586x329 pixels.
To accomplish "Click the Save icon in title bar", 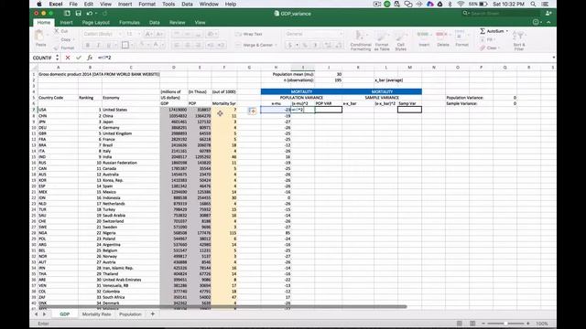I will tap(78, 14).
